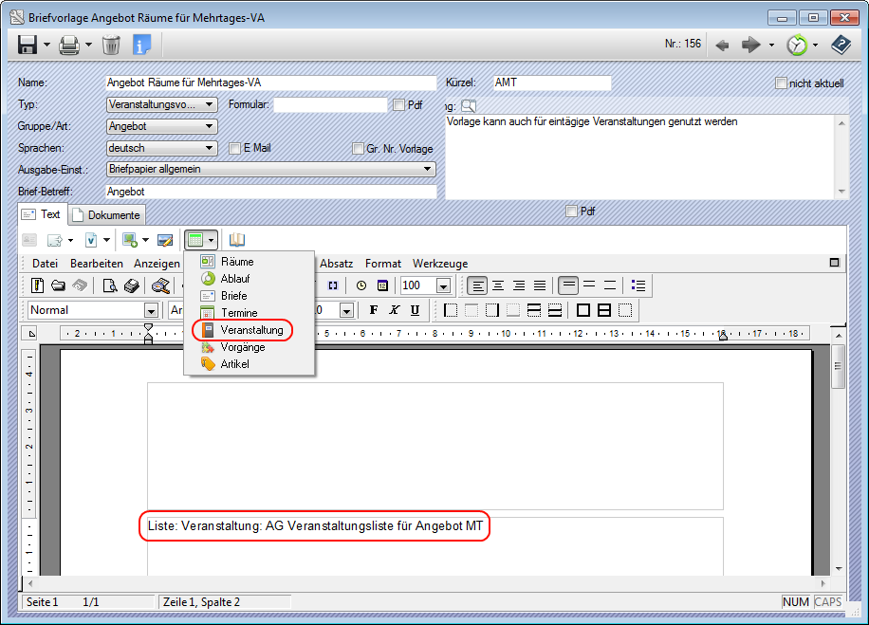Switch to the Dokumente tab
Image resolution: width=869 pixels, height=625 pixels.
(107, 215)
